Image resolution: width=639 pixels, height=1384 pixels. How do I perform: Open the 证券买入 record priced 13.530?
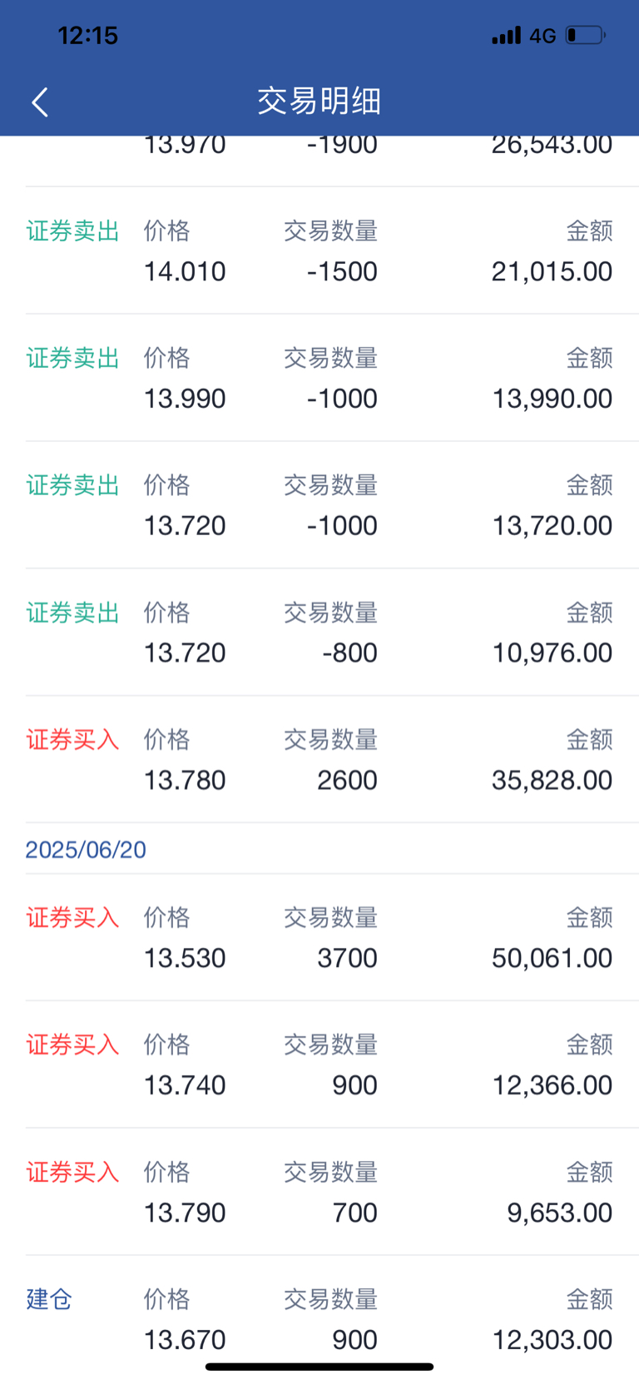[x=319, y=938]
